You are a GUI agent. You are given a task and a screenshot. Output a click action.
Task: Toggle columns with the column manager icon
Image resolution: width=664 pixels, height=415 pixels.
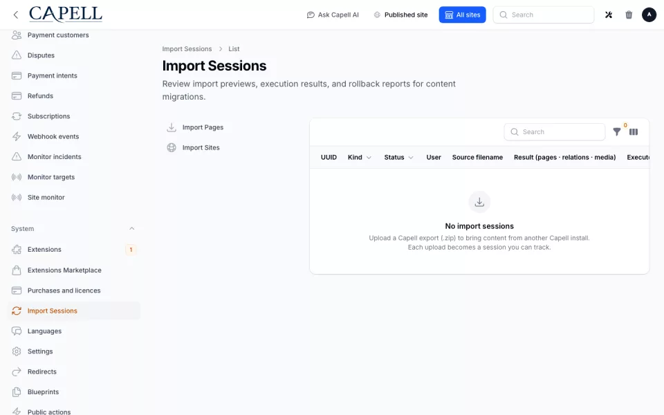(x=634, y=132)
